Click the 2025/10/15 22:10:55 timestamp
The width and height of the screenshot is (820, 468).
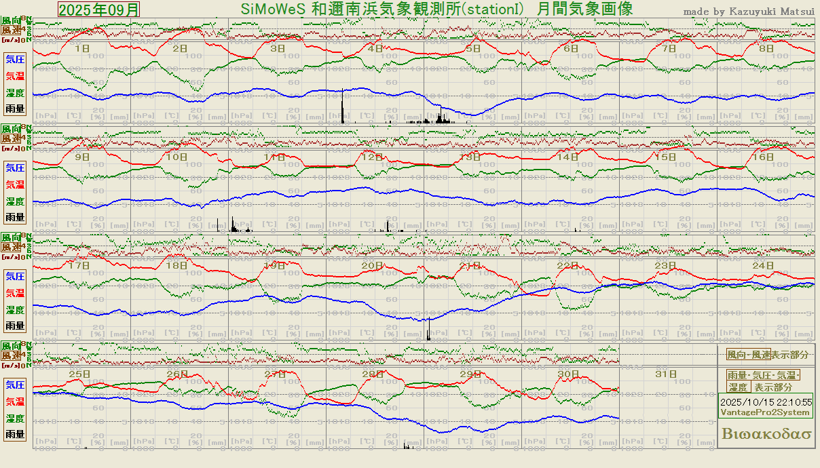point(765,402)
